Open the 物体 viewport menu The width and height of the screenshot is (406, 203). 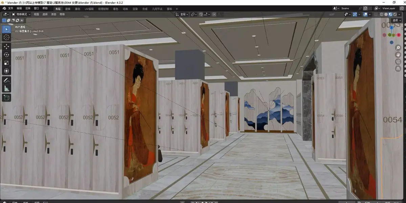tap(62, 14)
